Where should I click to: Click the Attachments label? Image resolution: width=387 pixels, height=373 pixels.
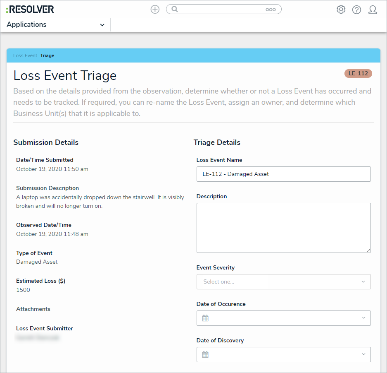(33, 309)
